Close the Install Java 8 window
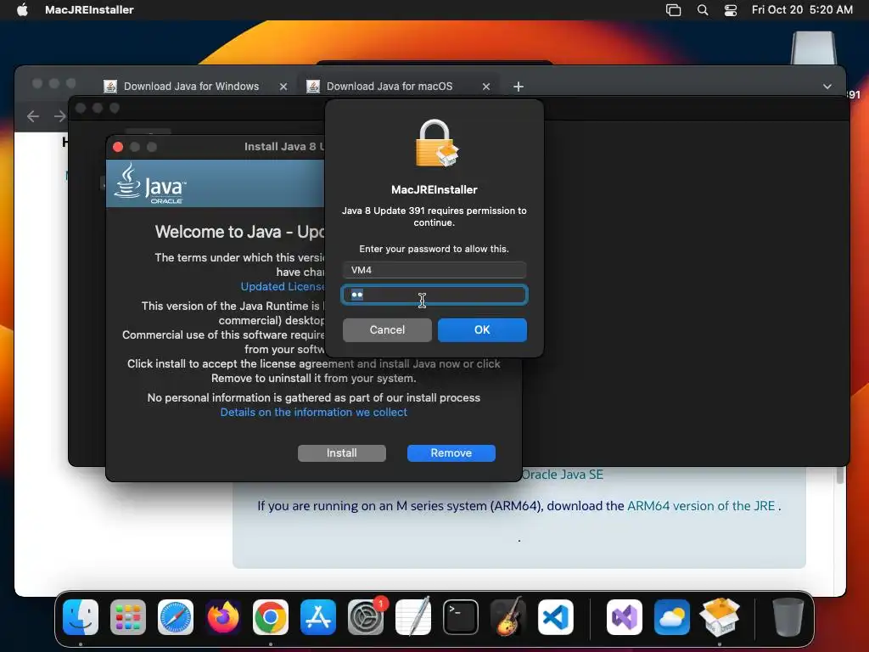The height and width of the screenshot is (652, 869). (x=117, y=146)
